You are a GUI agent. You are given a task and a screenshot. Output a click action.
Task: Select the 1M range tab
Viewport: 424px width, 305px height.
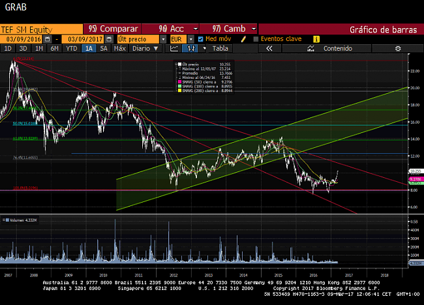(x=39, y=49)
